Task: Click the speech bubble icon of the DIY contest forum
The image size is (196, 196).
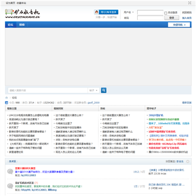Action: (10, 171)
